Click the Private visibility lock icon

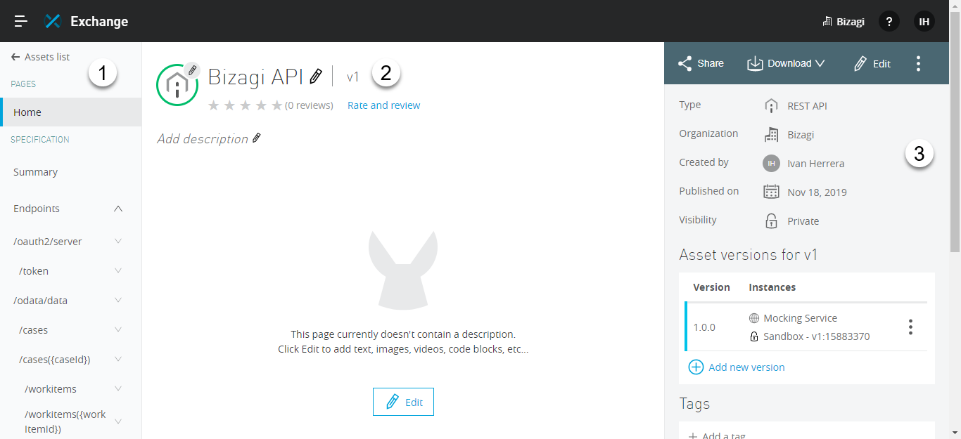772,221
